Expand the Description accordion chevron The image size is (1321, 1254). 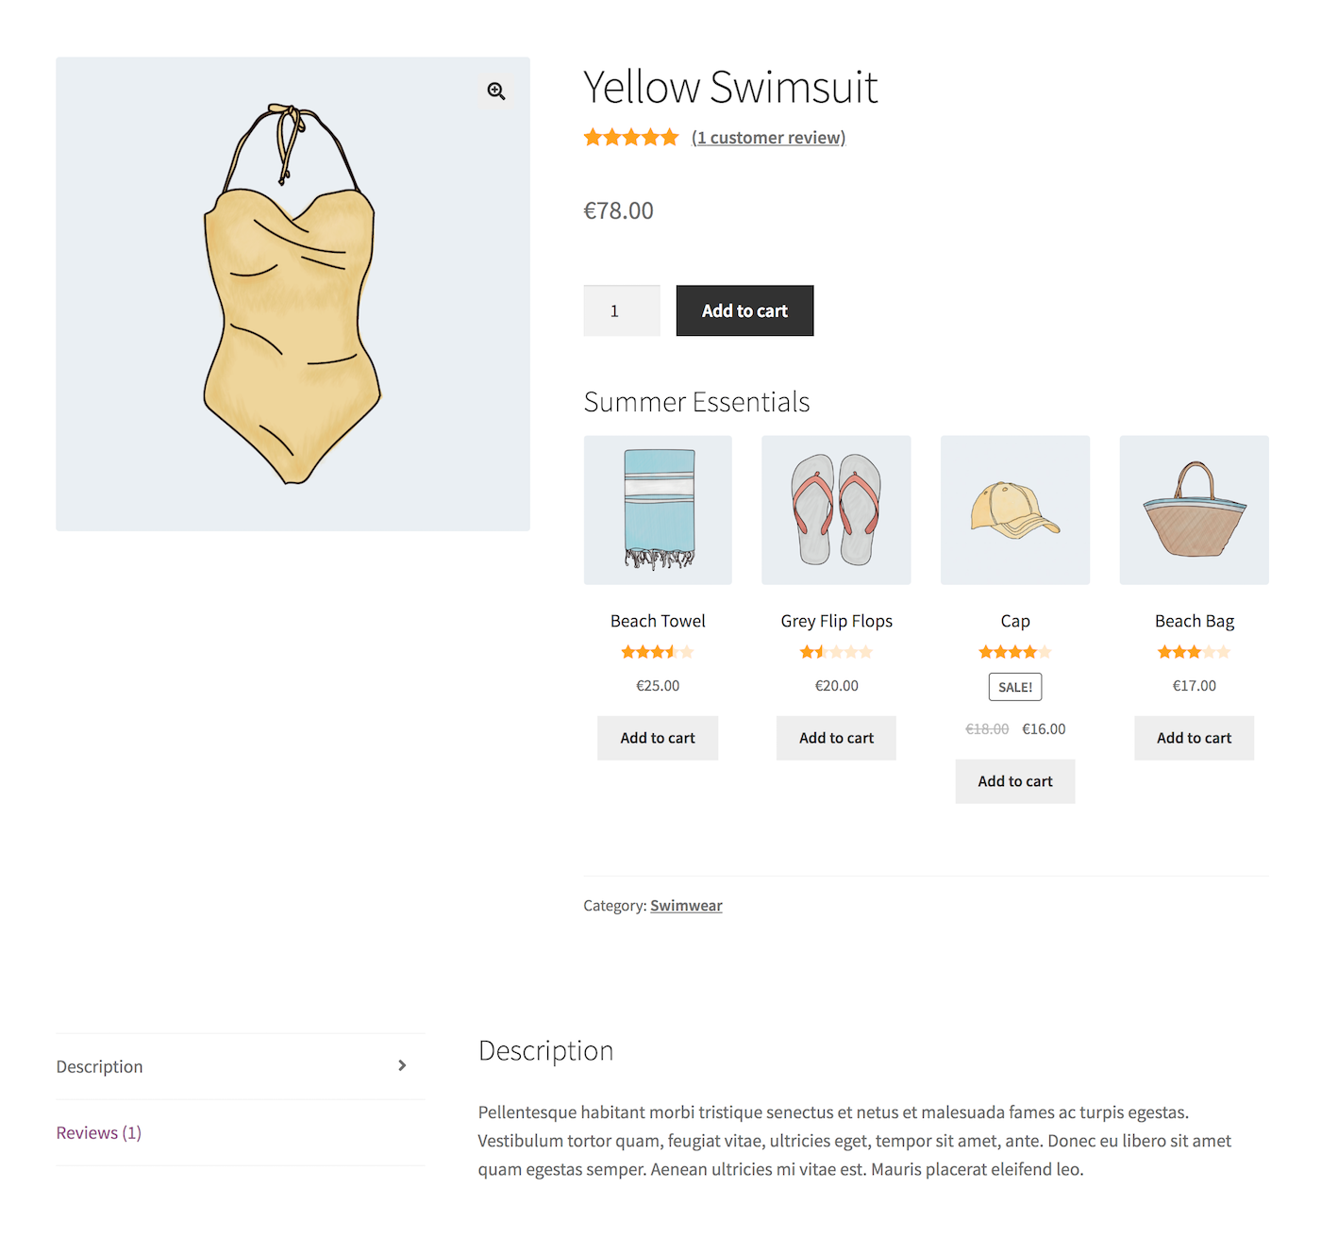(x=402, y=1065)
